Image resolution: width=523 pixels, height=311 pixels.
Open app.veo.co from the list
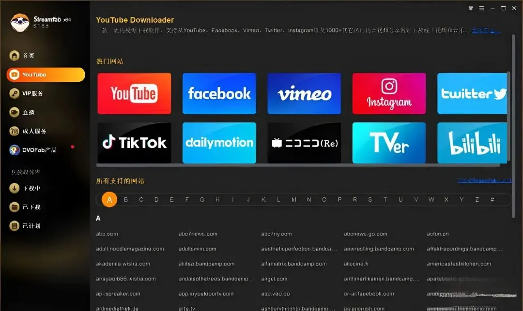(276, 294)
